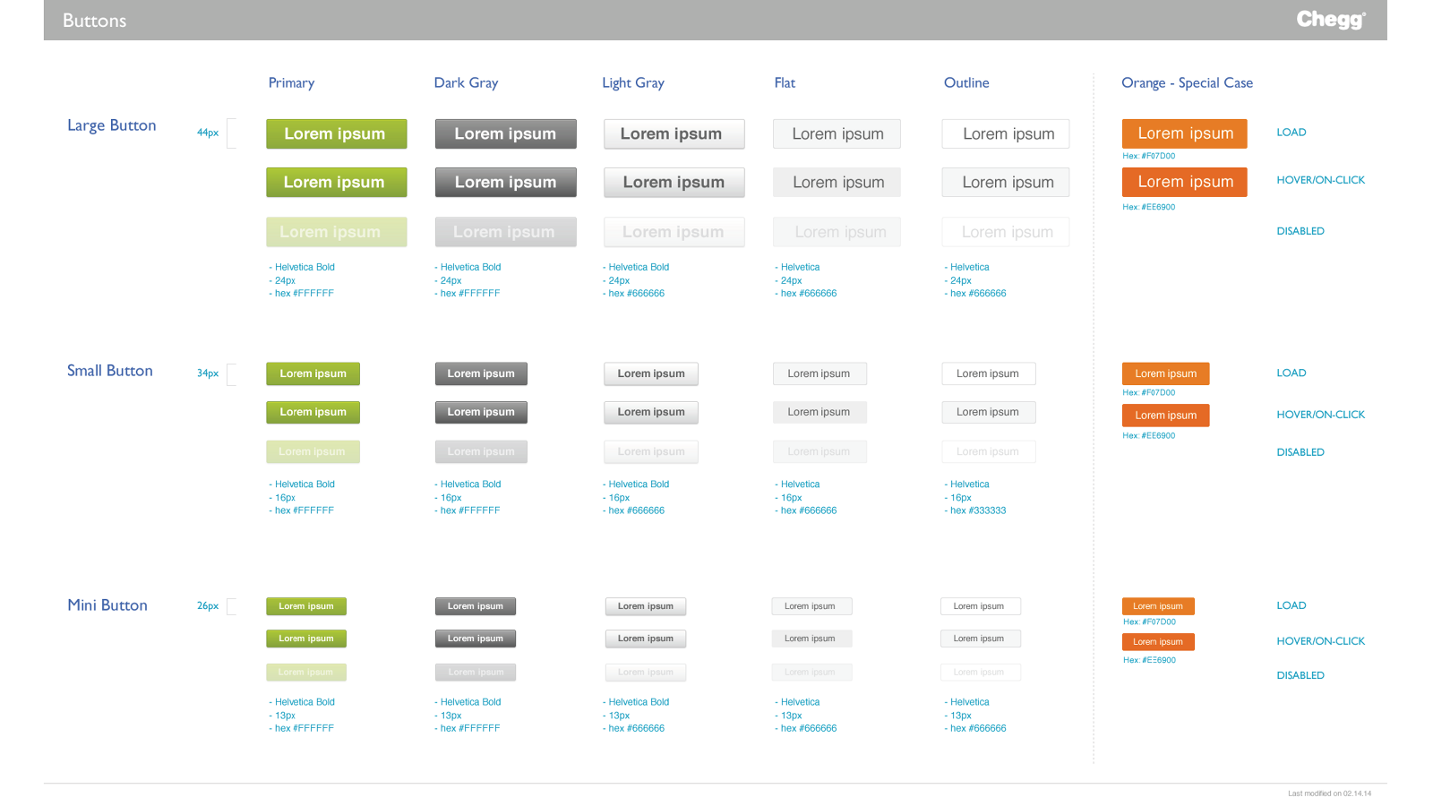Select the 'Flat' column heading
Viewport: 1433px width, 806px height.
point(785,83)
